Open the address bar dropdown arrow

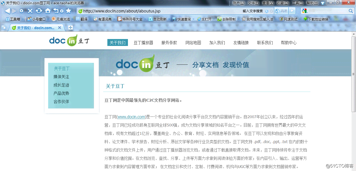pos(271,11)
